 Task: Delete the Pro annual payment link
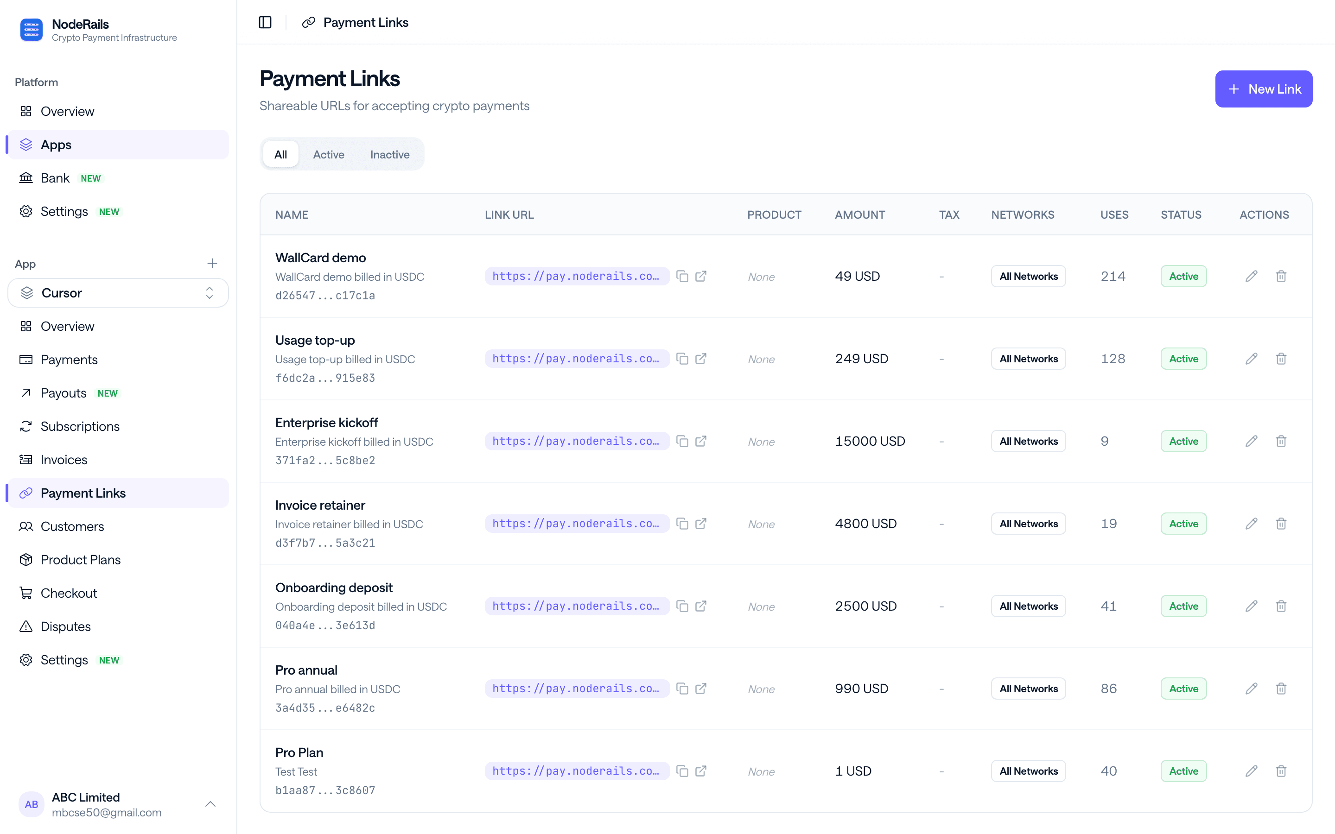pos(1281,689)
